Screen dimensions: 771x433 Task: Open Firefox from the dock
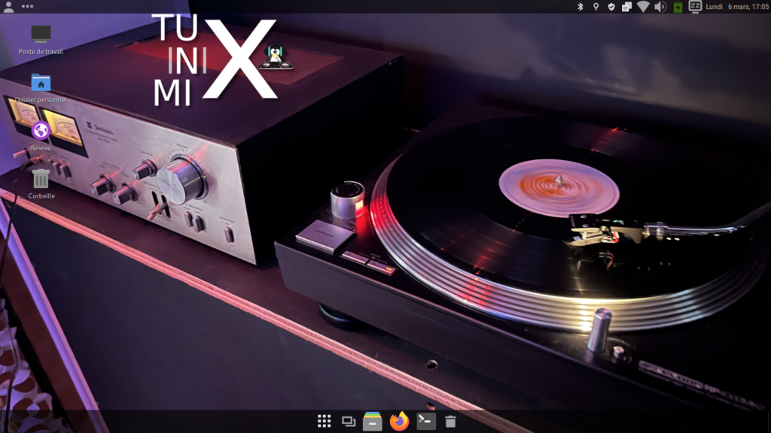coord(399,421)
